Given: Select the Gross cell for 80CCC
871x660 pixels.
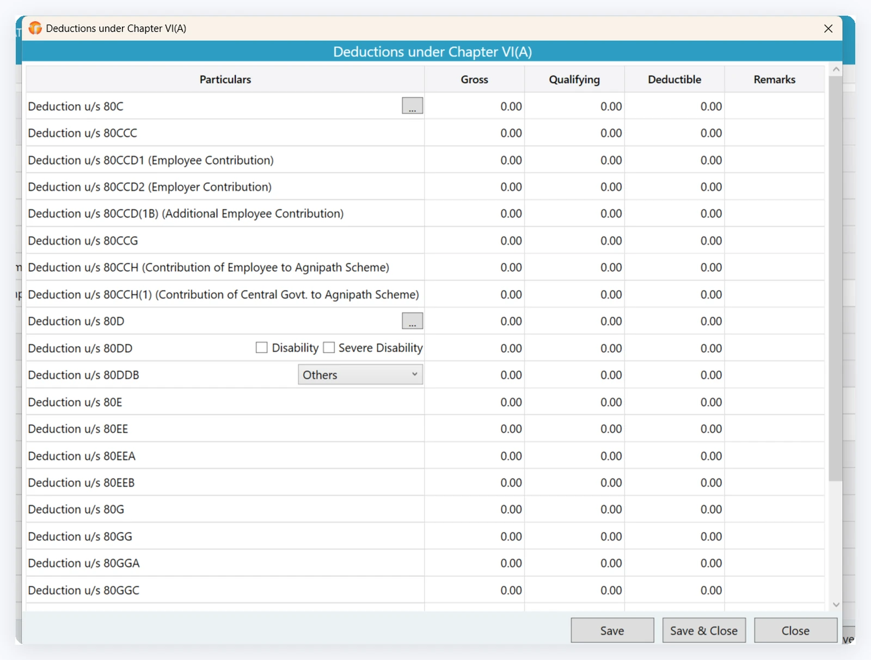Looking at the screenshot, I should (x=475, y=133).
